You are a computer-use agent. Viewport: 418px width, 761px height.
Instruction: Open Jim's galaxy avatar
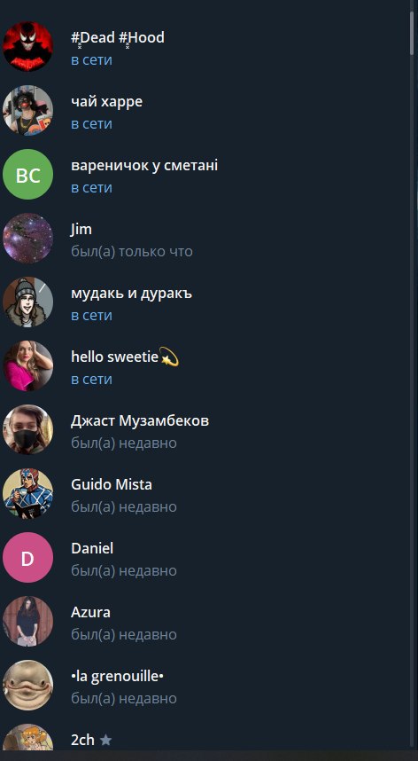pos(27,239)
